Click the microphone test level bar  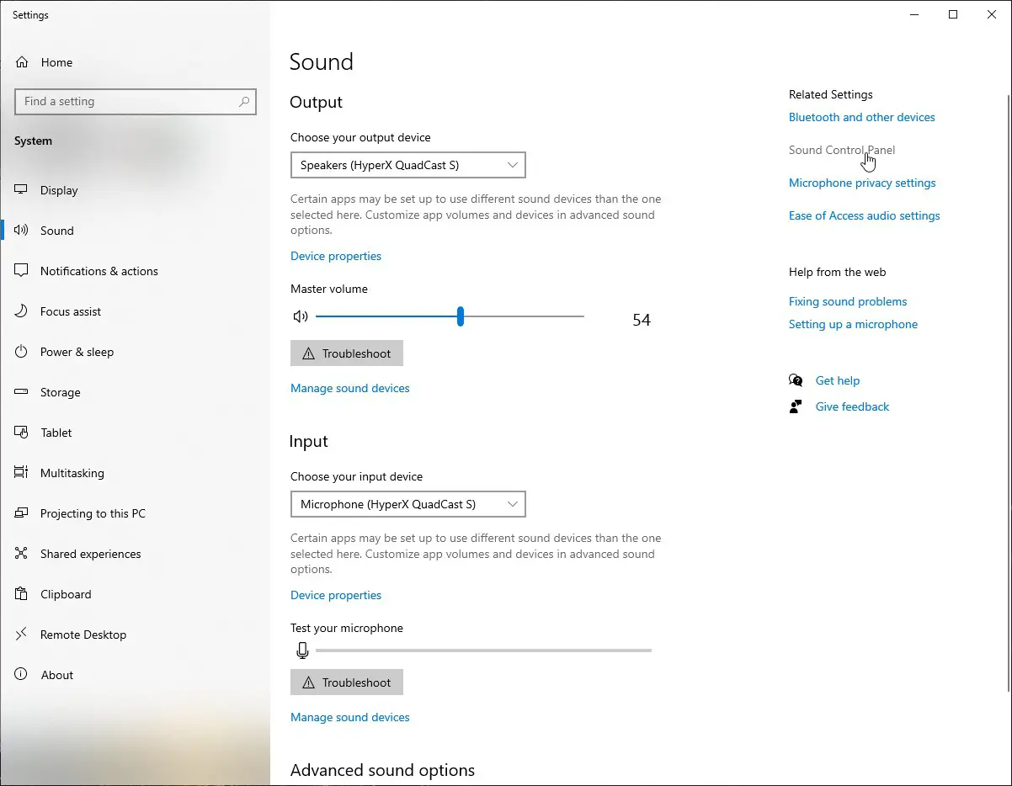coord(483,650)
